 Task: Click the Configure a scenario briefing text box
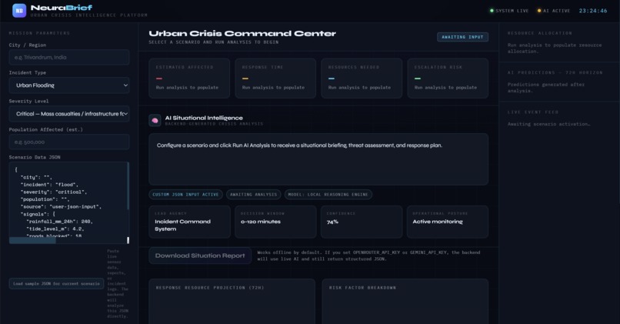click(318, 159)
